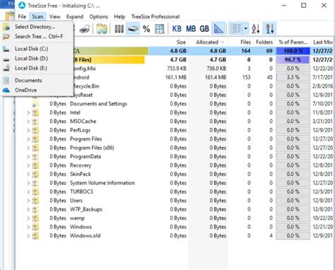Expand the Program Files (x86) folder
Viewport: 335px width, 270px height.
click(28, 148)
